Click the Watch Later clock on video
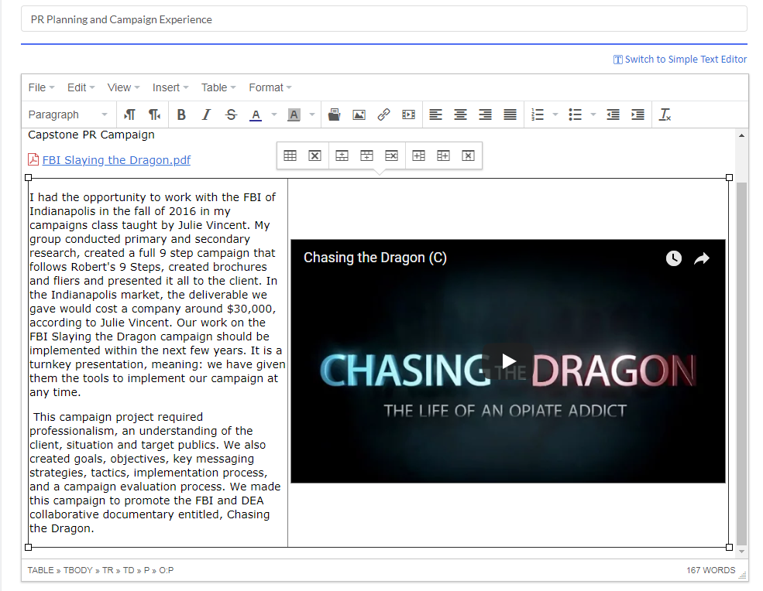 pos(673,258)
